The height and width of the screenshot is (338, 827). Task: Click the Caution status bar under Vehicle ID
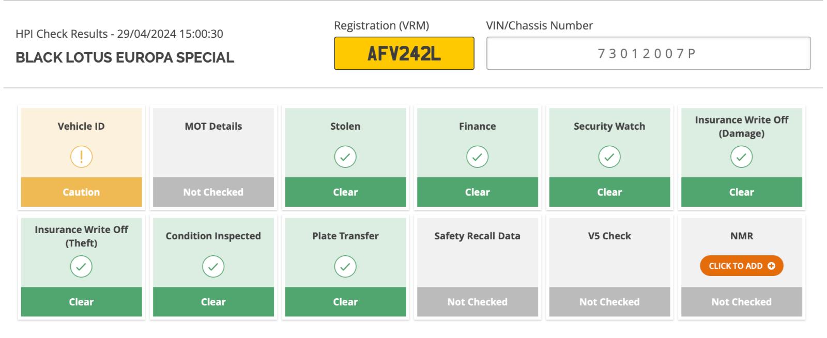click(x=81, y=192)
